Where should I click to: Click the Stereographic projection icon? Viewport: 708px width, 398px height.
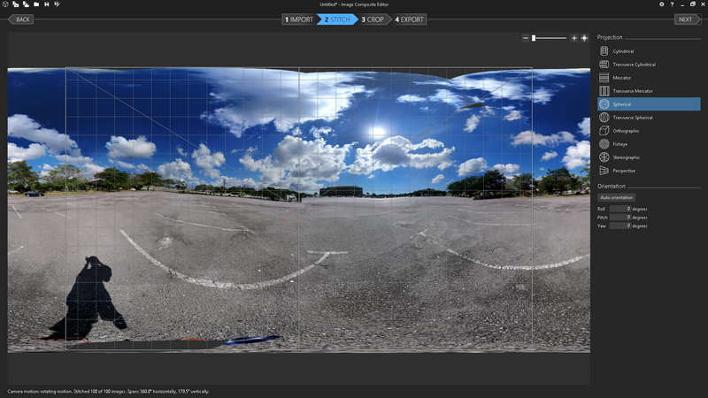click(x=604, y=157)
